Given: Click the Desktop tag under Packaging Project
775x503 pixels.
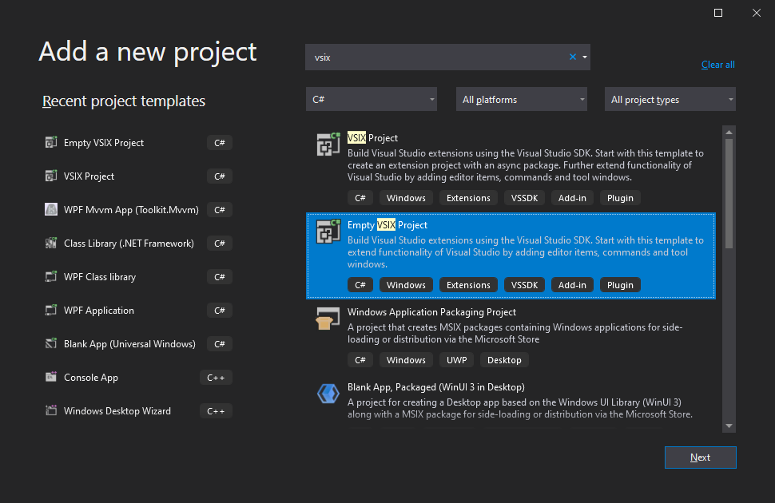Looking at the screenshot, I should (504, 360).
